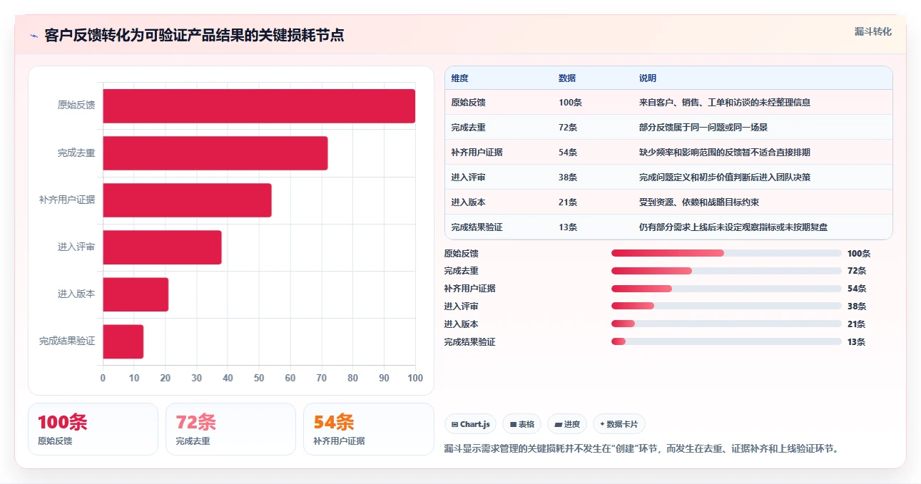This screenshot has height=484, width=921.
Task: Click the 补齐用户证据 bar in the chart
Action: (x=187, y=200)
